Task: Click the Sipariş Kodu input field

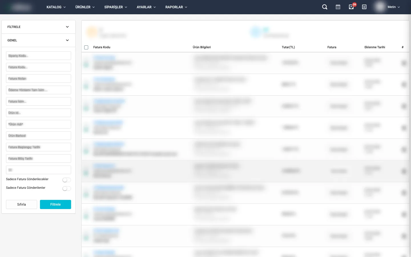Action: tap(39, 56)
